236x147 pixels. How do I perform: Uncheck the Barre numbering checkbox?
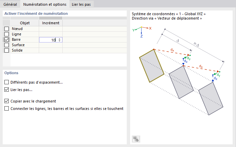click(x=6, y=39)
